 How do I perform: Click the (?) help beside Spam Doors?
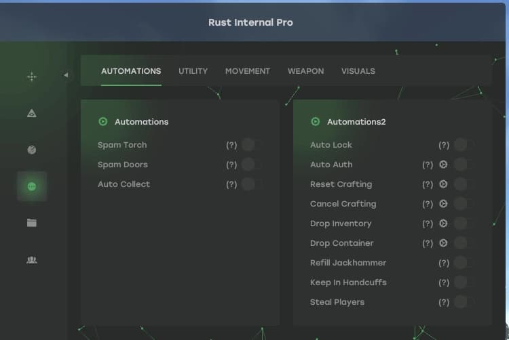231,165
